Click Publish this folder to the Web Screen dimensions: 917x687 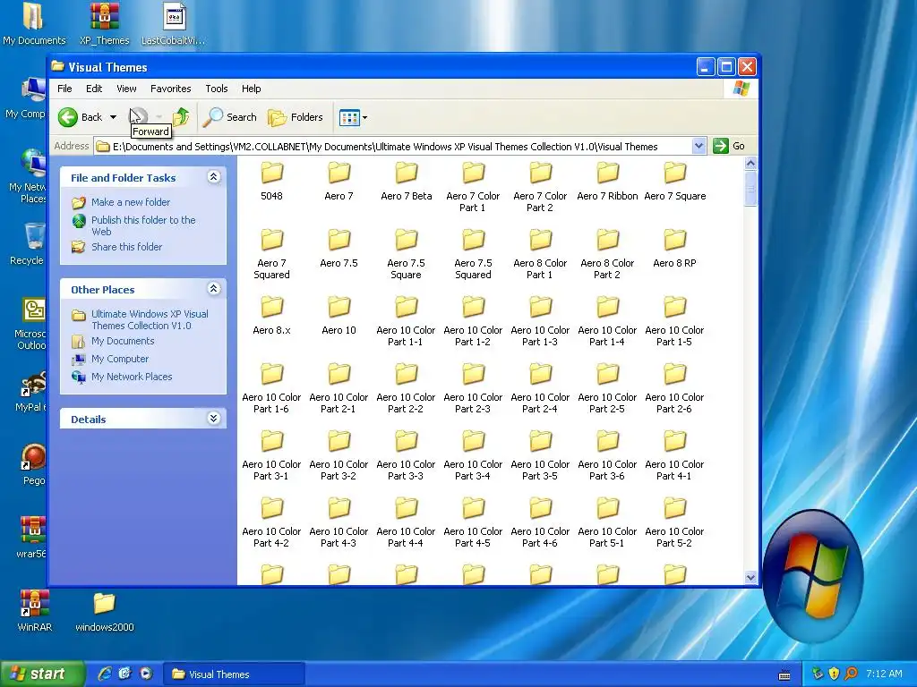pos(143,225)
